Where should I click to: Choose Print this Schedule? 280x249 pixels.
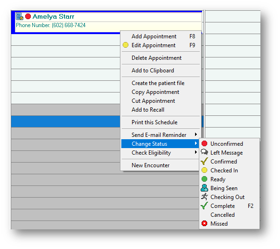(161, 122)
